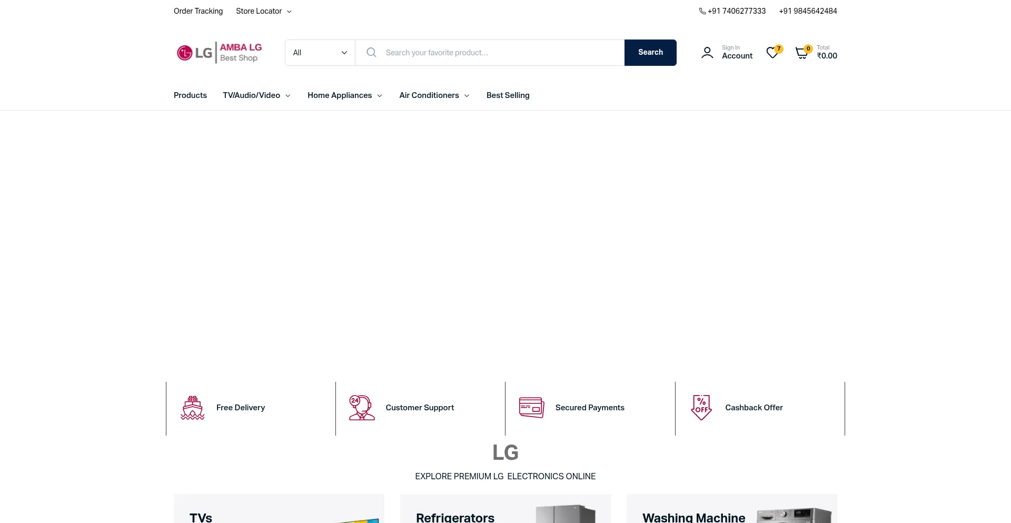The height and width of the screenshot is (523, 1011).
Task: Click the phone icon beside +91 7406277333
Action: [x=702, y=11]
